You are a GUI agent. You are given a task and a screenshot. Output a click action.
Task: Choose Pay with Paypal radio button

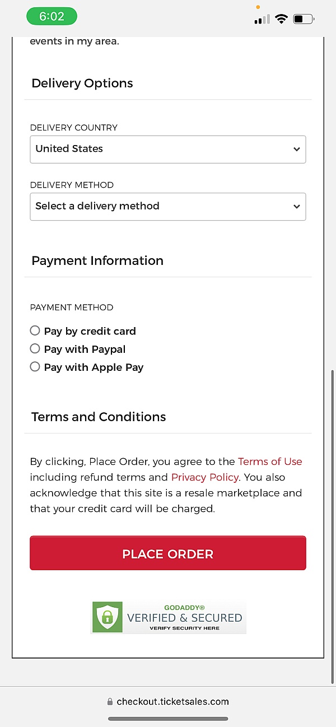pyautogui.click(x=35, y=348)
